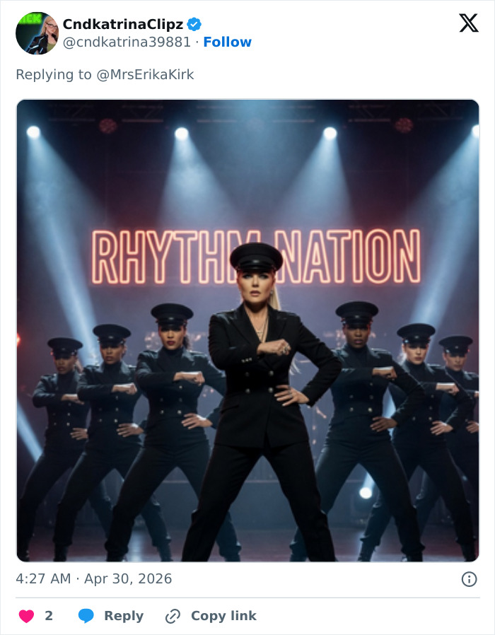Follow the CndkatrinaClipz account

pos(227,42)
